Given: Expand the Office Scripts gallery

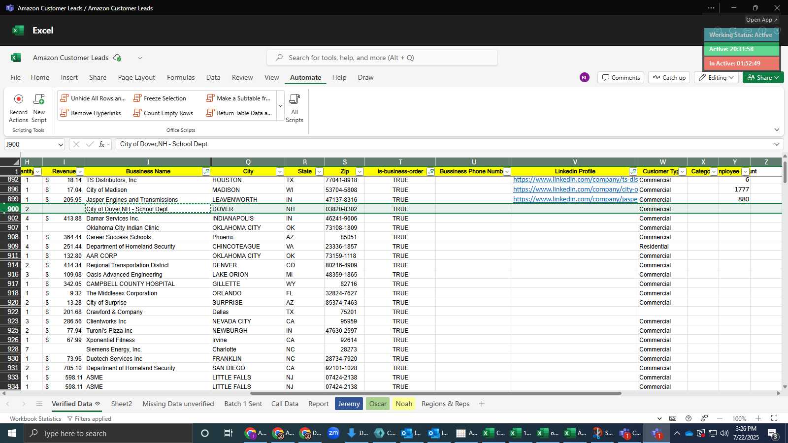Looking at the screenshot, I should click(x=280, y=106).
